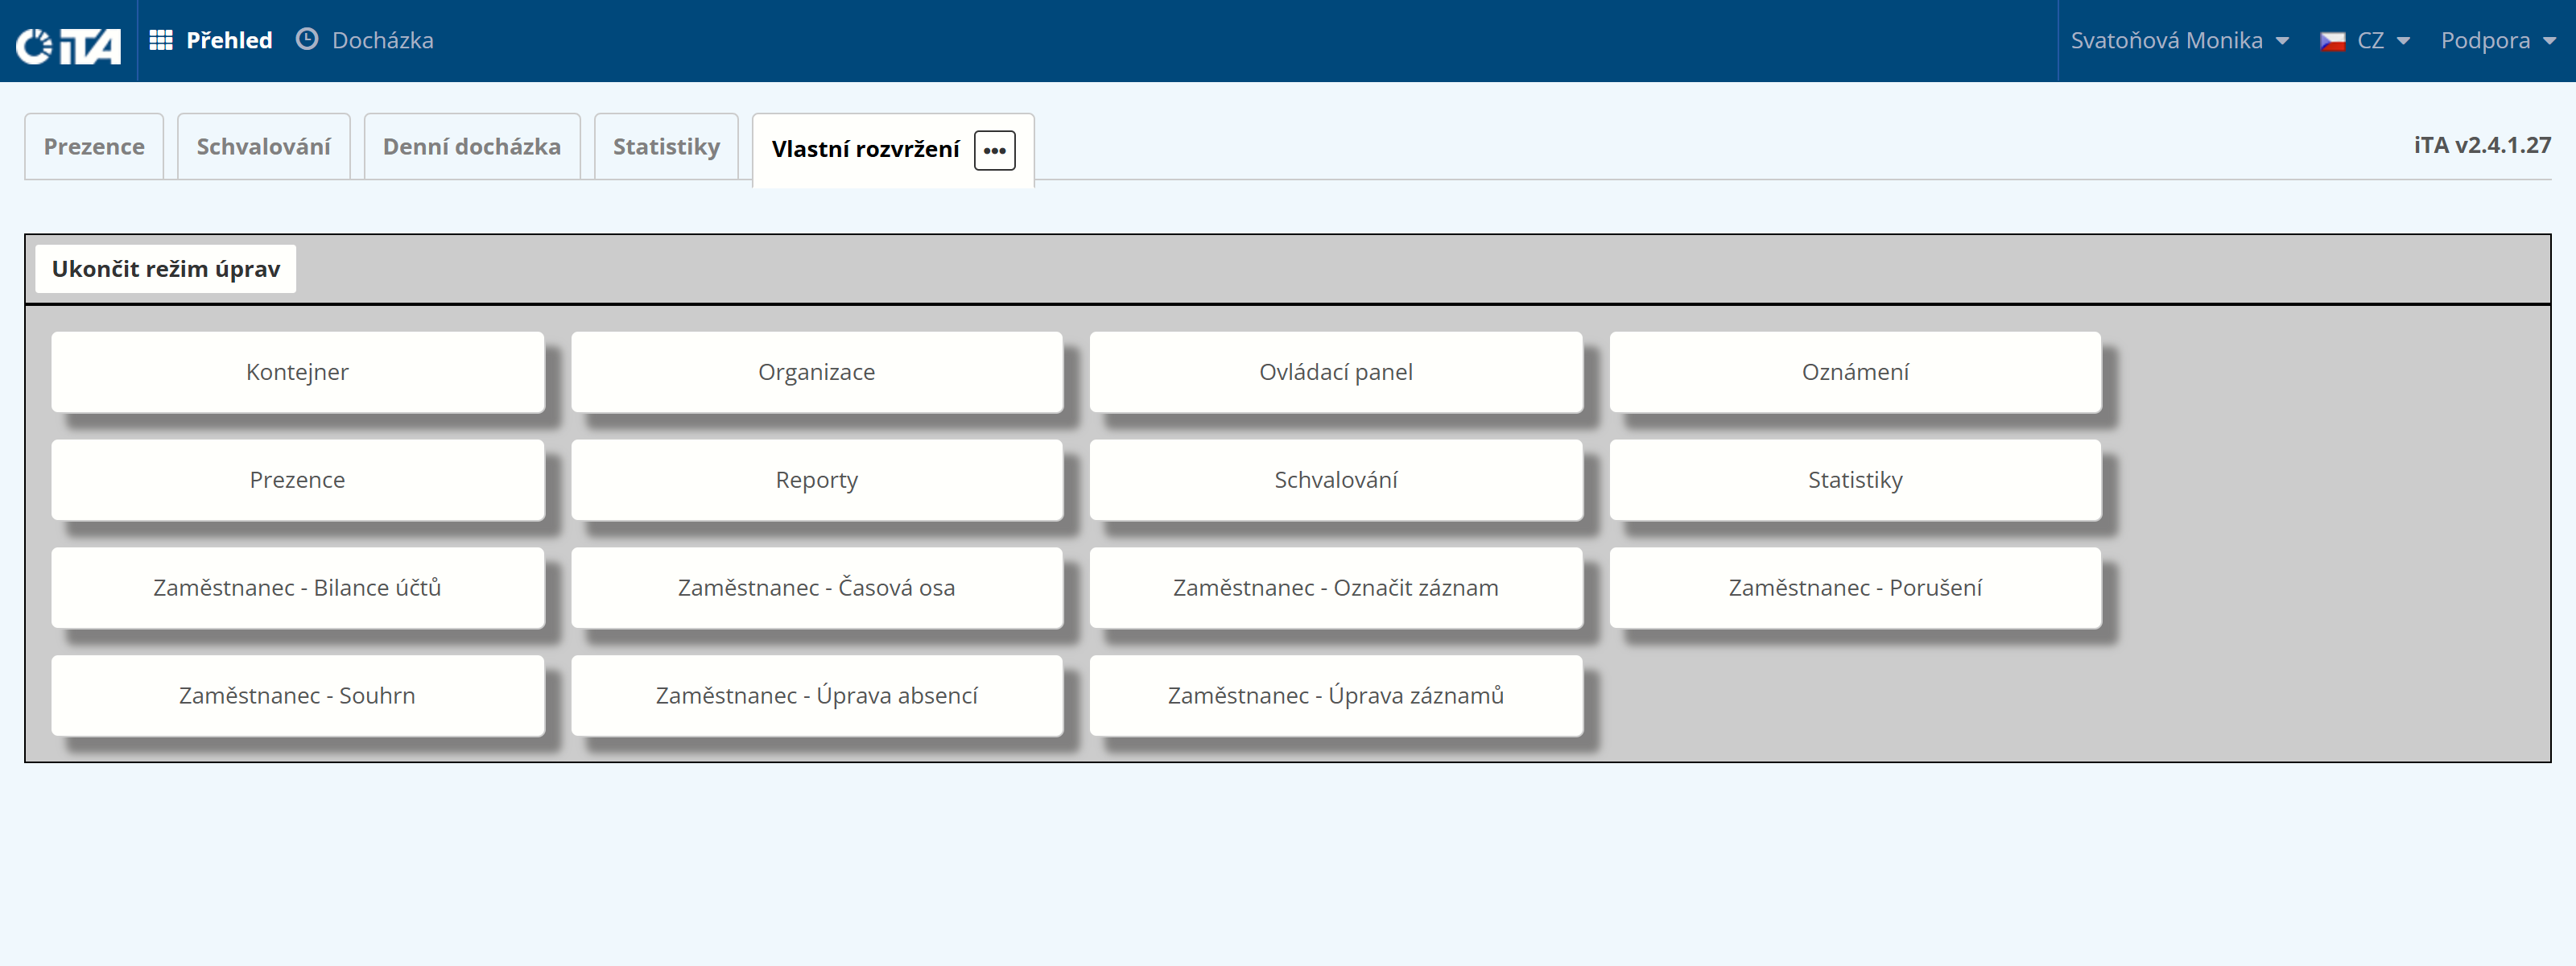Choose Zaměstnanec - Úprava záznamů widget
The width and height of the screenshot is (2576, 966).
coord(1336,696)
